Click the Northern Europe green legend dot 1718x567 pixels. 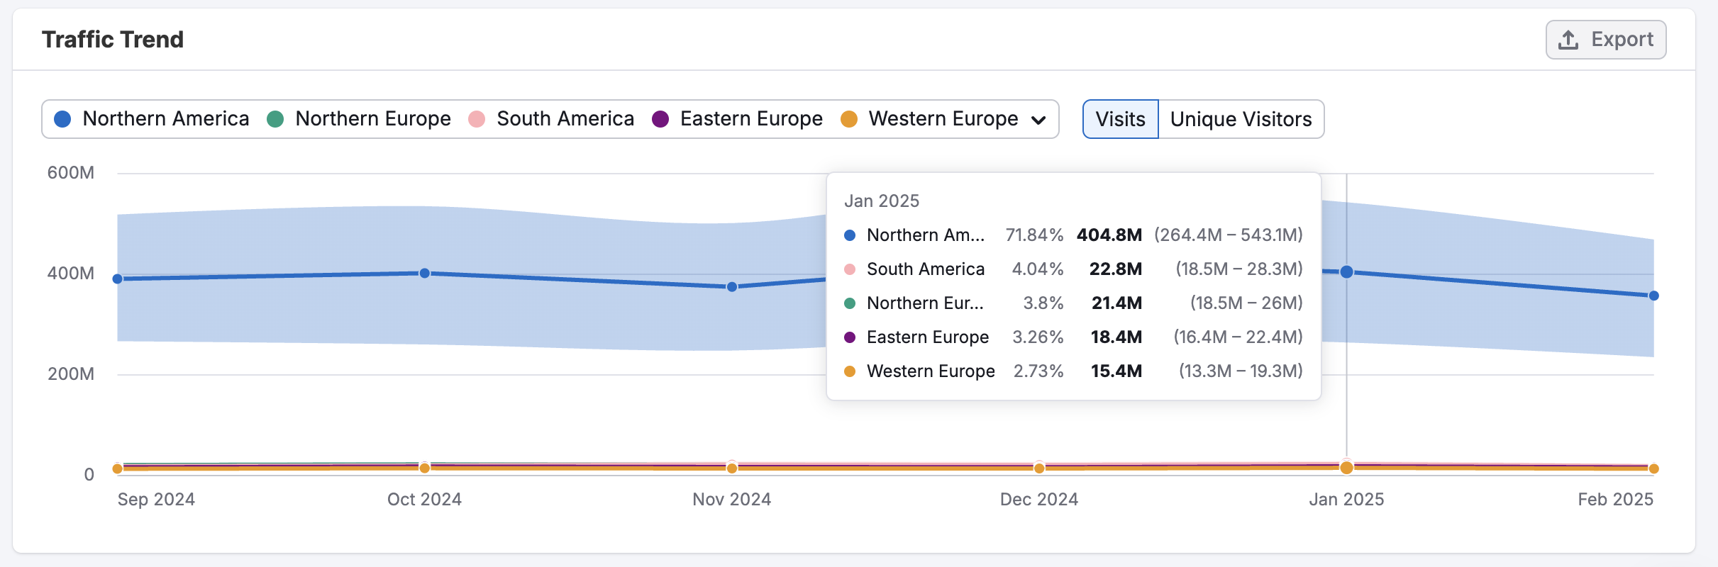click(x=275, y=119)
